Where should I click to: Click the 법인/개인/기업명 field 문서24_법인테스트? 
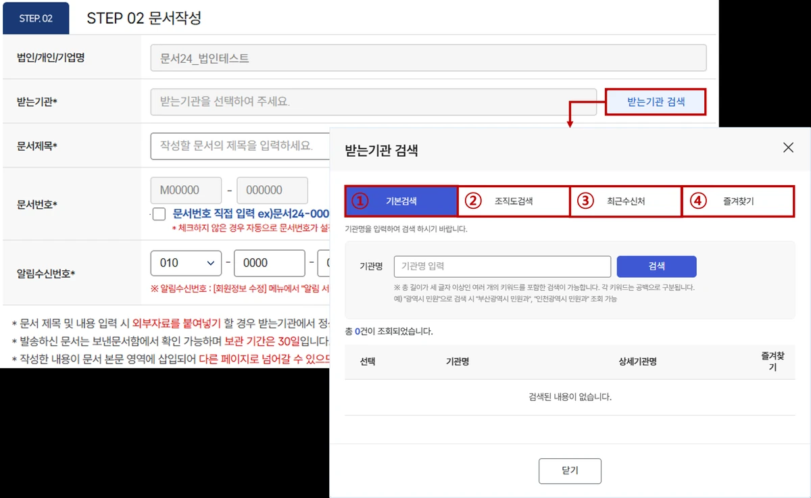[x=428, y=58]
